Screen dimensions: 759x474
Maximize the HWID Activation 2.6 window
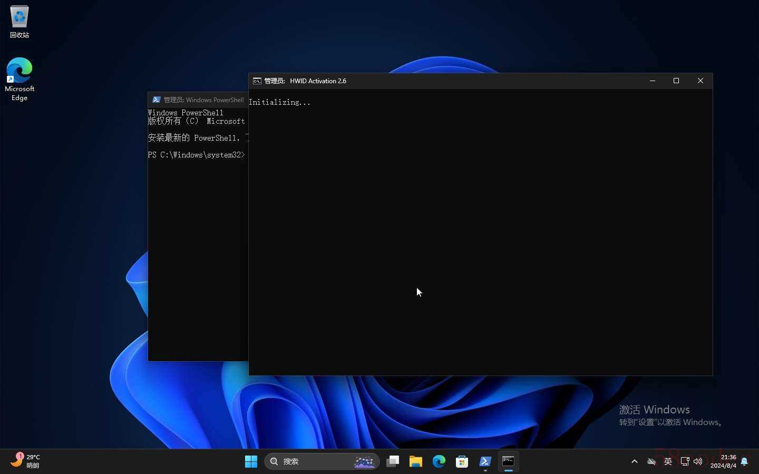[x=676, y=81]
